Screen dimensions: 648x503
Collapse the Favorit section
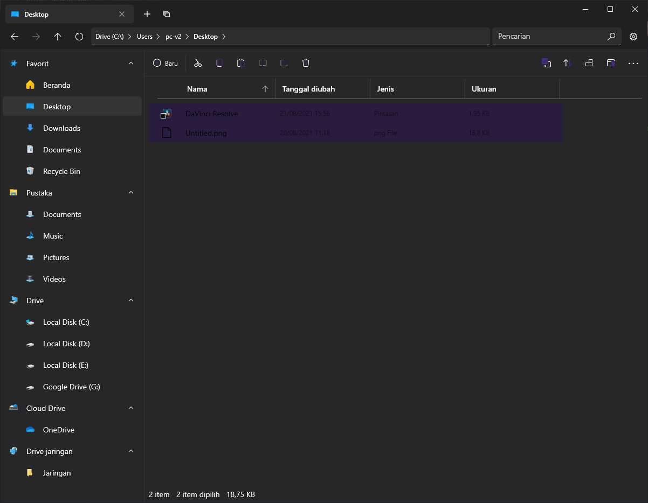(x=130, y=63)
